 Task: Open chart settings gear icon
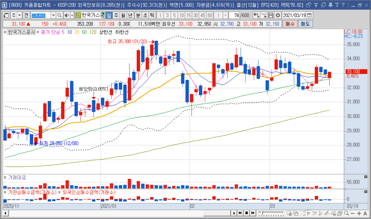point(278,15)
